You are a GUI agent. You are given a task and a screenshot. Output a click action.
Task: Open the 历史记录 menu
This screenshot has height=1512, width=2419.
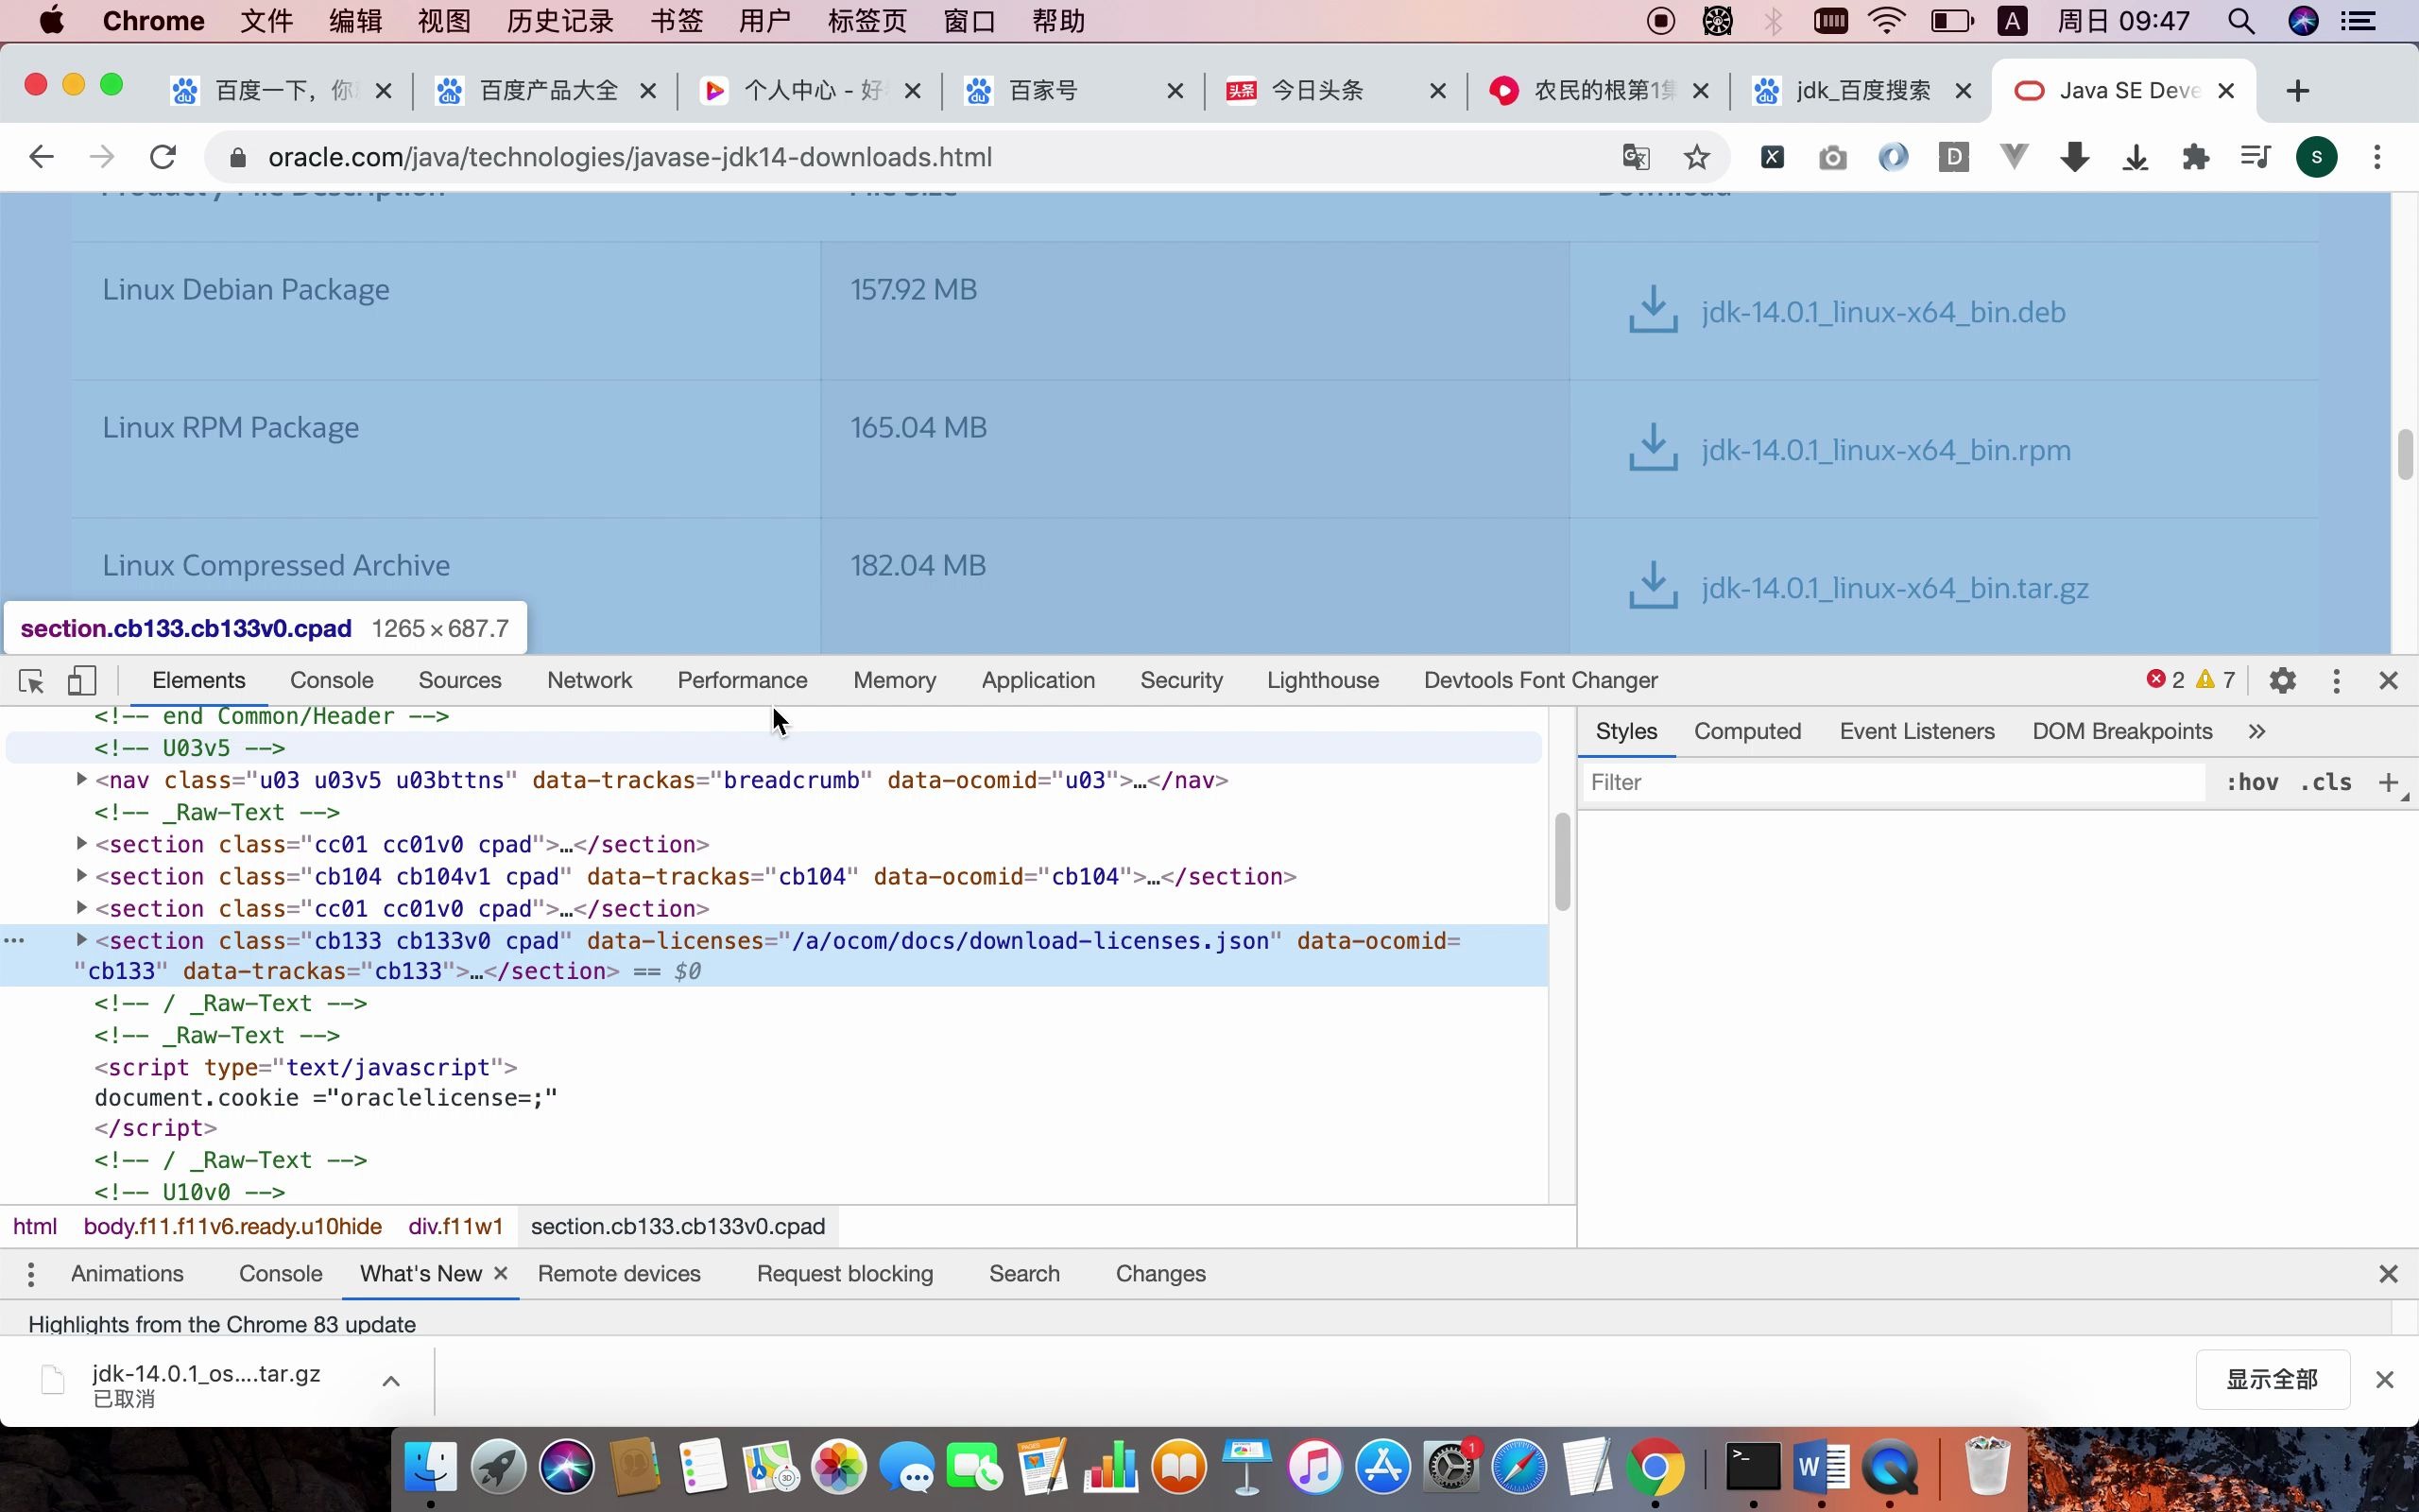(559, 21)
